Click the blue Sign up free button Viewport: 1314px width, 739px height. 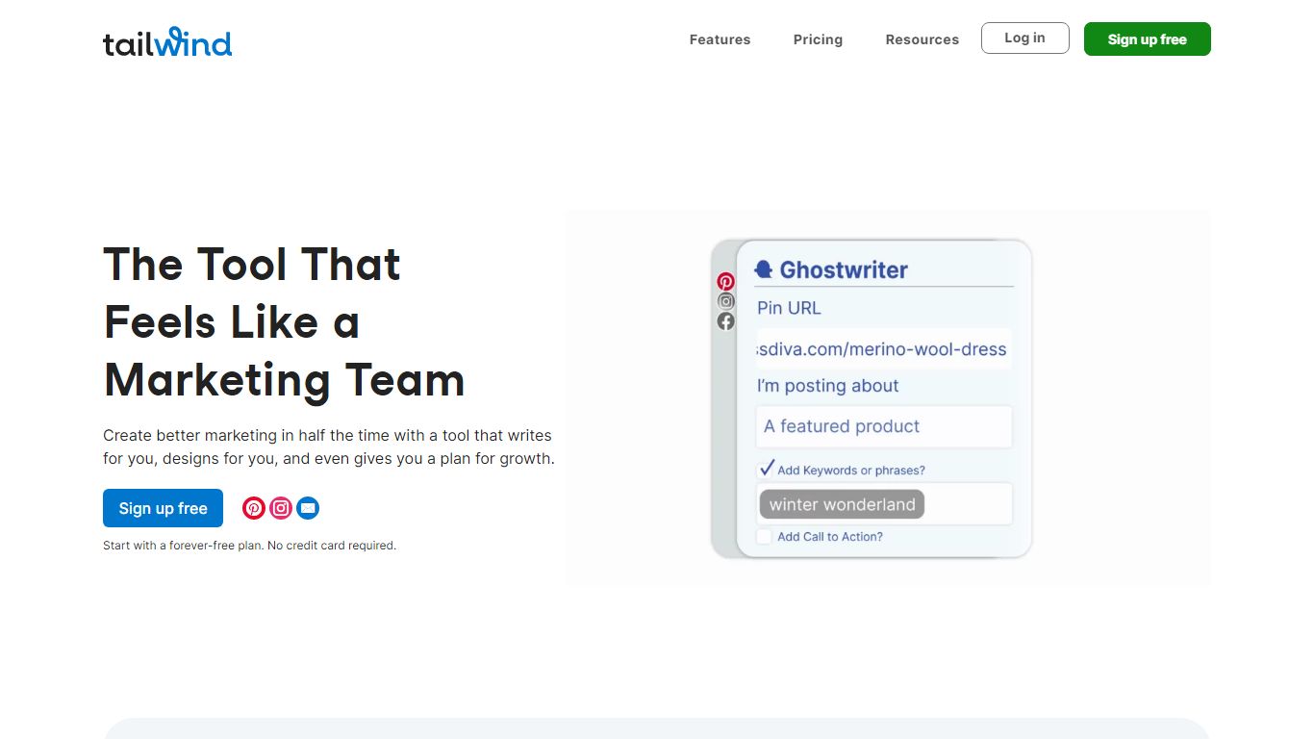point(163,508)
